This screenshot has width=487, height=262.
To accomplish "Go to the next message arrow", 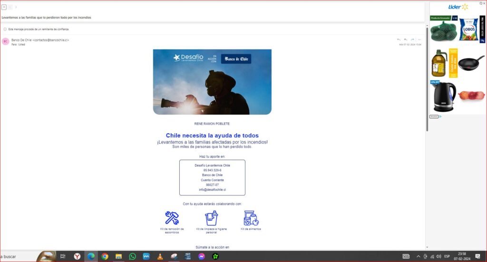I will coord(16,7).
